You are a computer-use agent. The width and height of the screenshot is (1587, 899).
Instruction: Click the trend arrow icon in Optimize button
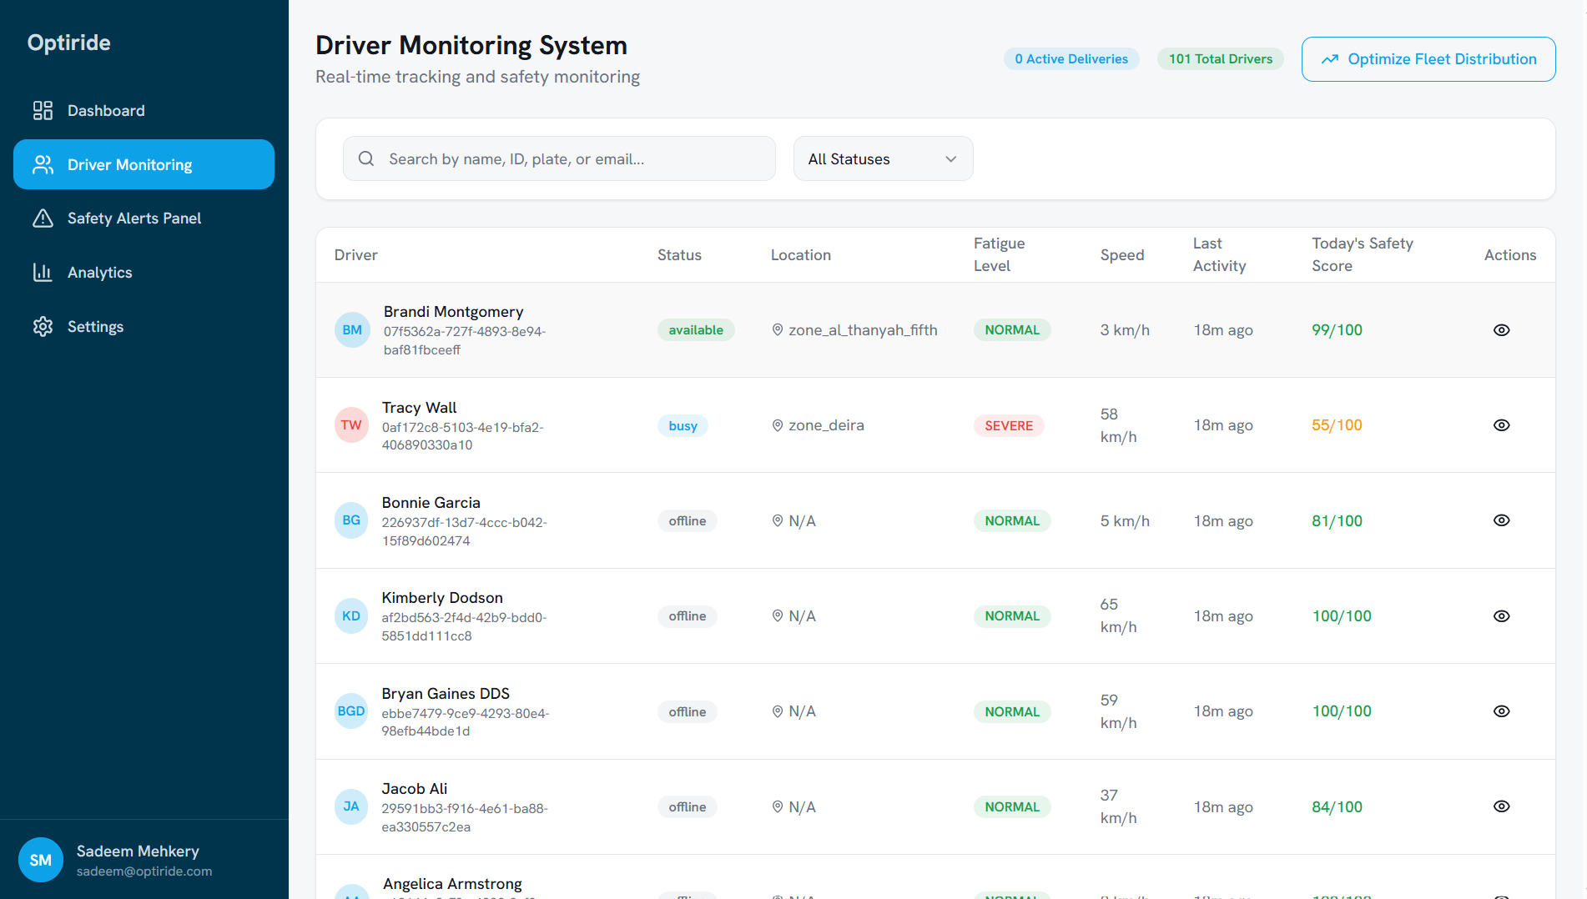point(1330,59)
